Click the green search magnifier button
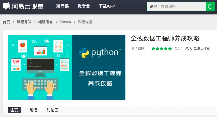217x117 pixels. 210,6
